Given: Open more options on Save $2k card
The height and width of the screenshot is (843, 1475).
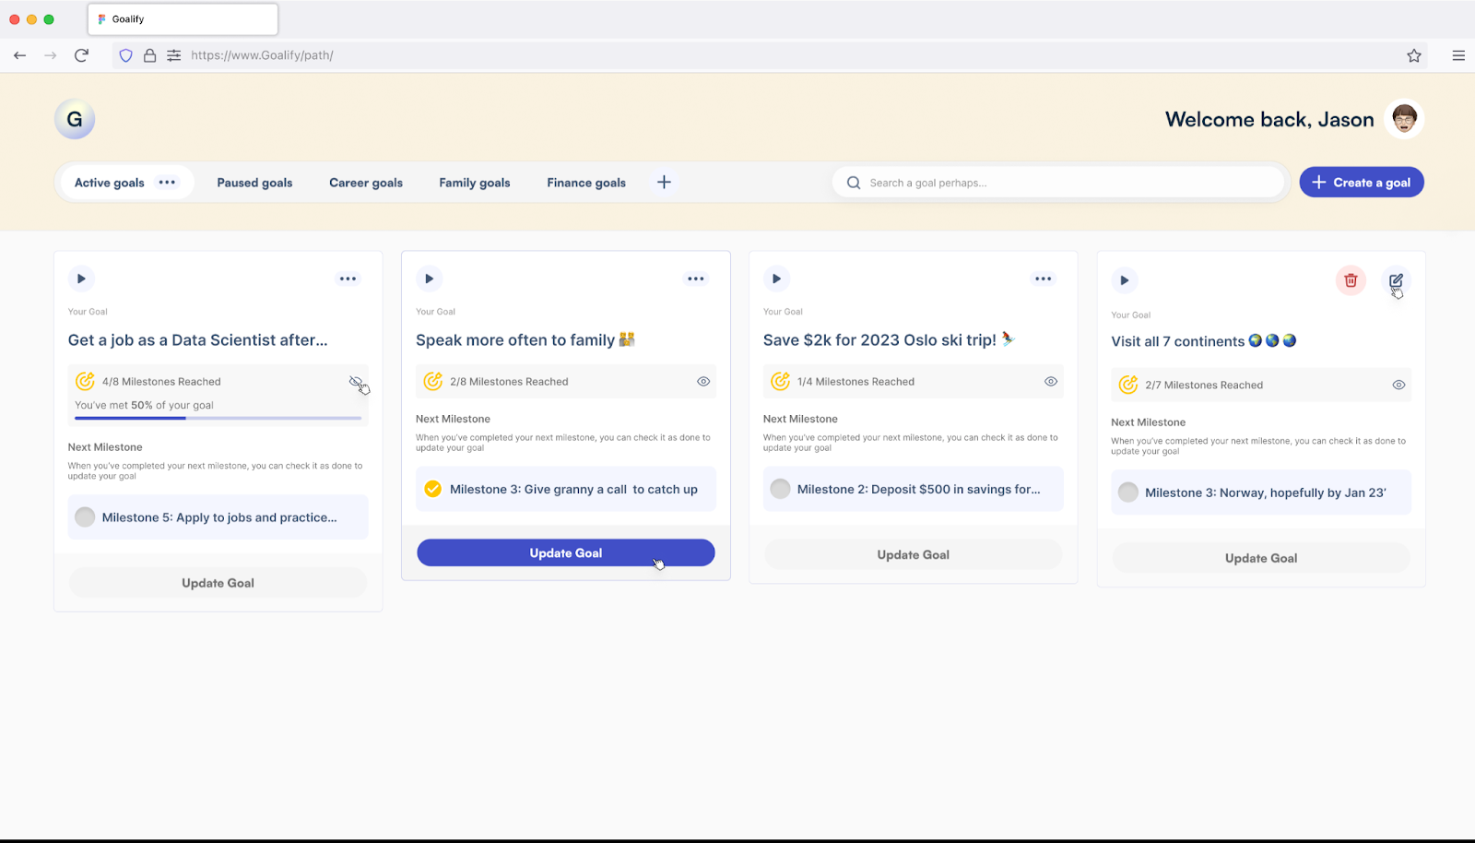Looking at the screenshot, I should point(1043,279).
